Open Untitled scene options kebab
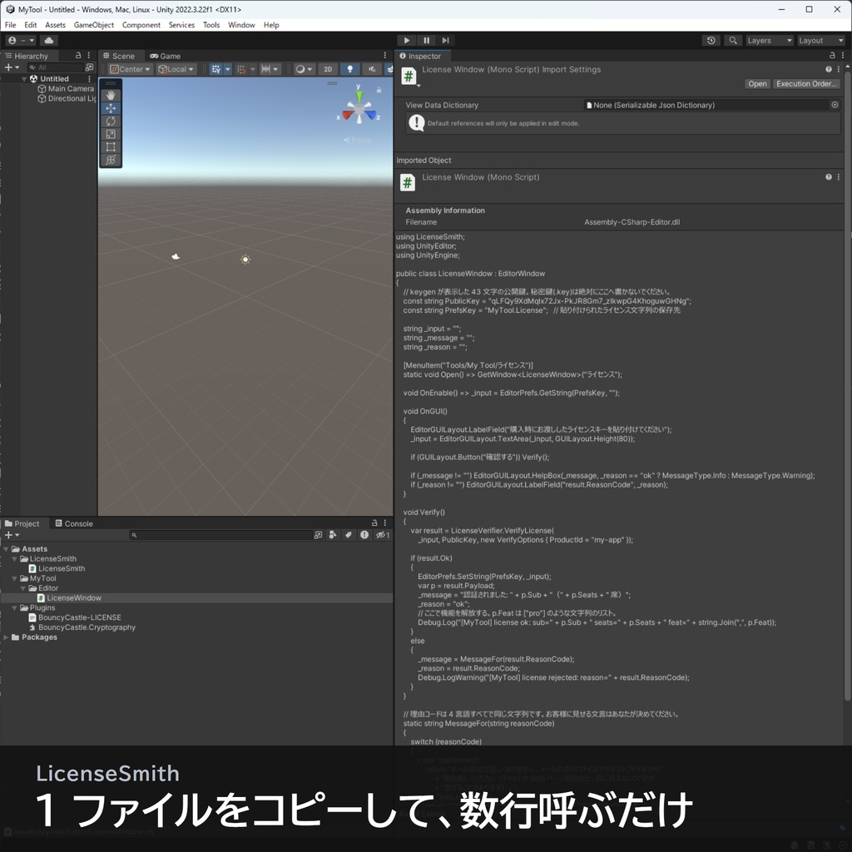Viewport: 852px width, 852px height. tap(89, 79)
